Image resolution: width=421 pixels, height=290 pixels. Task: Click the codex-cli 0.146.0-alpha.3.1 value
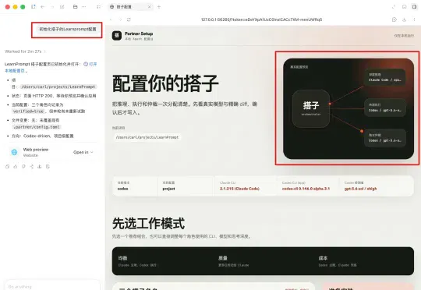306,189
